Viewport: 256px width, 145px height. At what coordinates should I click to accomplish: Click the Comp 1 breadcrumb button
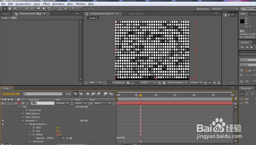93,18
